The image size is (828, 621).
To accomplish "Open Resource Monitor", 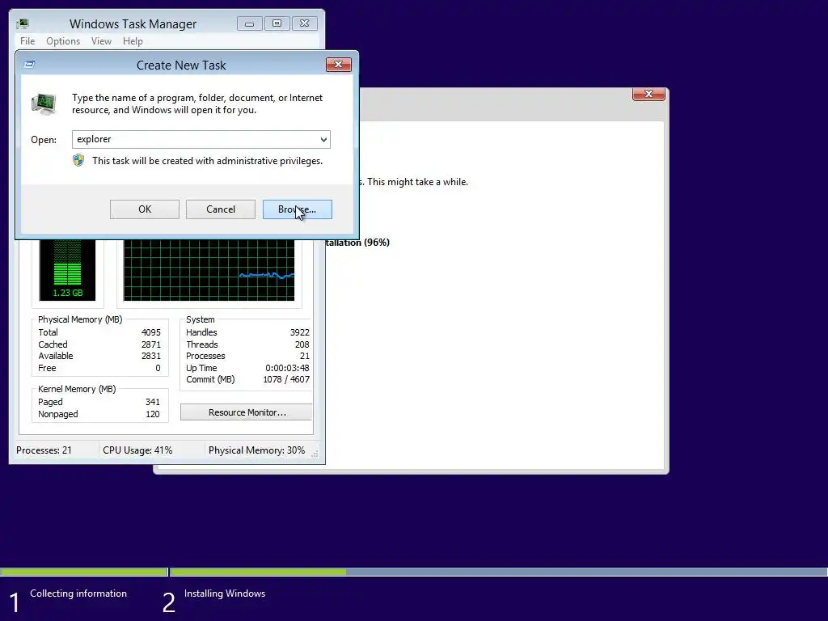I will coord(247,412).
